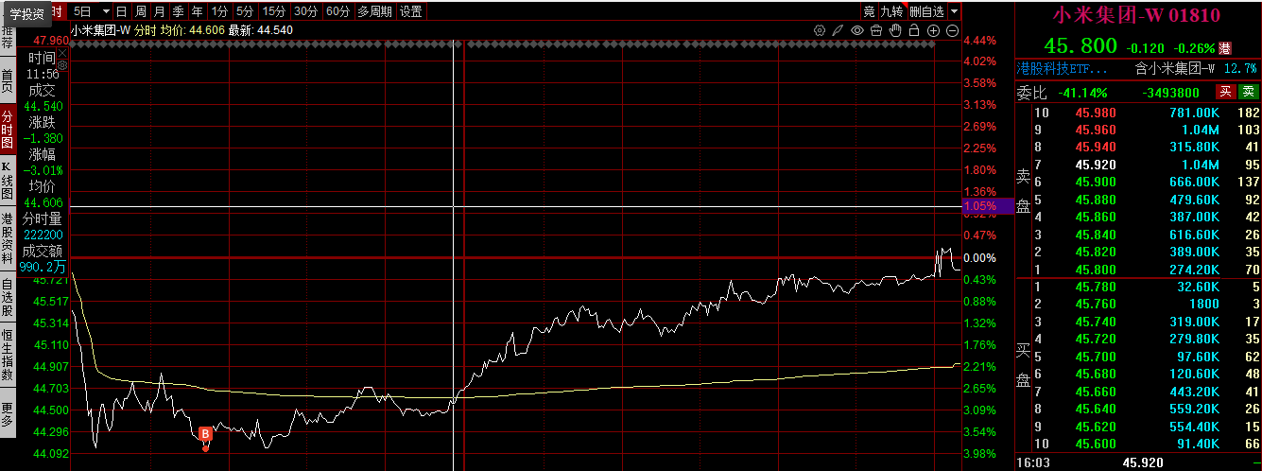The image size is (1262, 471).
Task: Switch to 日 daily period tab
Action: (121, 12)
